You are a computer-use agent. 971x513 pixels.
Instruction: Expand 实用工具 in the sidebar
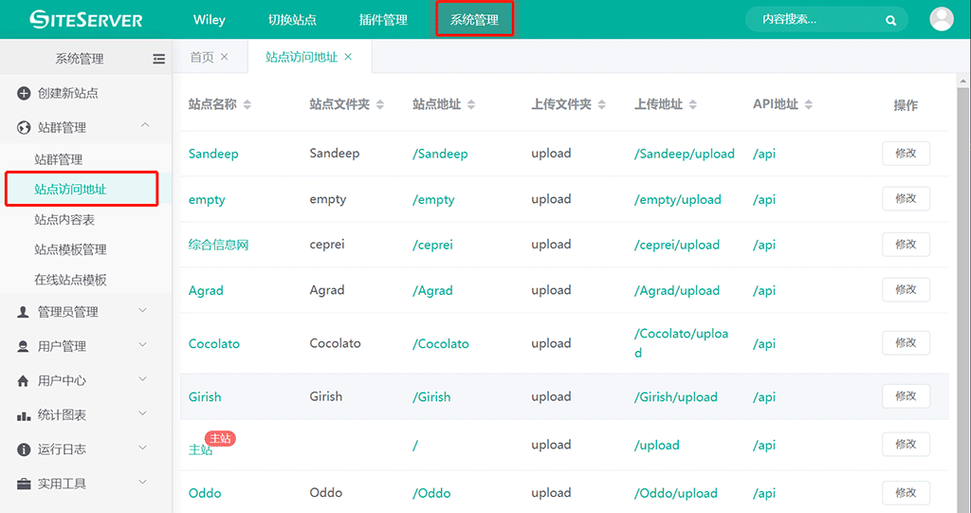(143, 483)
